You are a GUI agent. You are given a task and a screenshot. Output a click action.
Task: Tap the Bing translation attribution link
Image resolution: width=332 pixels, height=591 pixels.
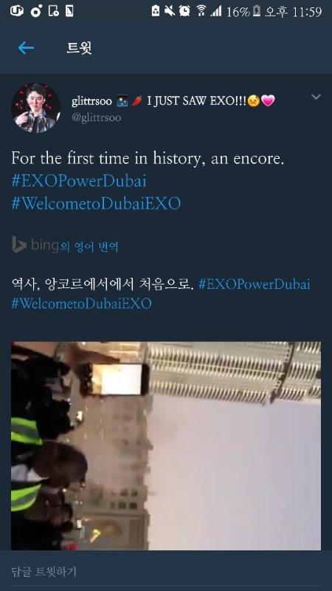[x=65, y=246]
